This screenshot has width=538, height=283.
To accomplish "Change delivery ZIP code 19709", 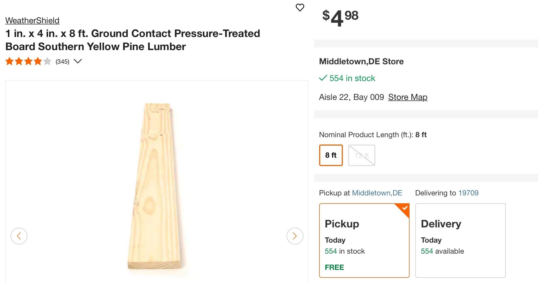I will pos(468,193).
